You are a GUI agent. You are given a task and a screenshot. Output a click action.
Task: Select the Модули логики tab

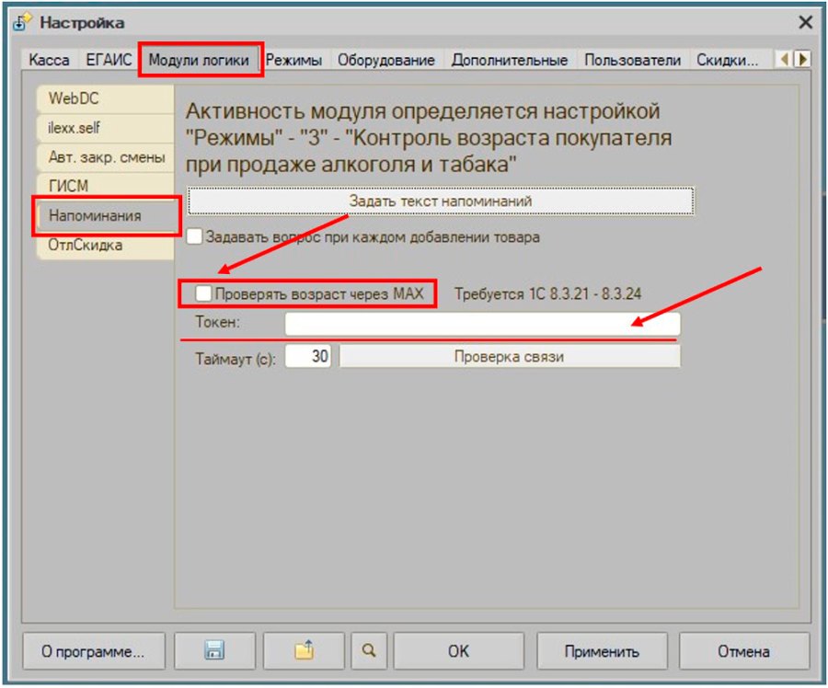[x=199, y=60]
